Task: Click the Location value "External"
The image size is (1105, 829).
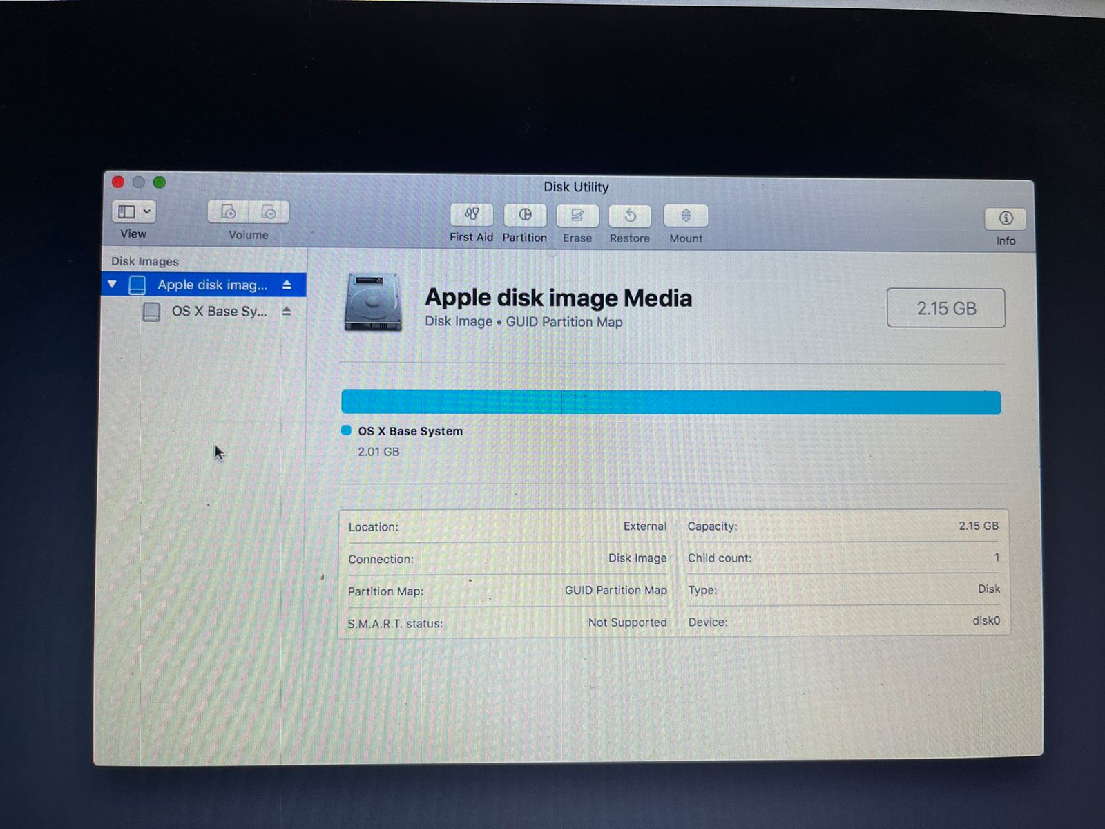Action: (645, 526)
